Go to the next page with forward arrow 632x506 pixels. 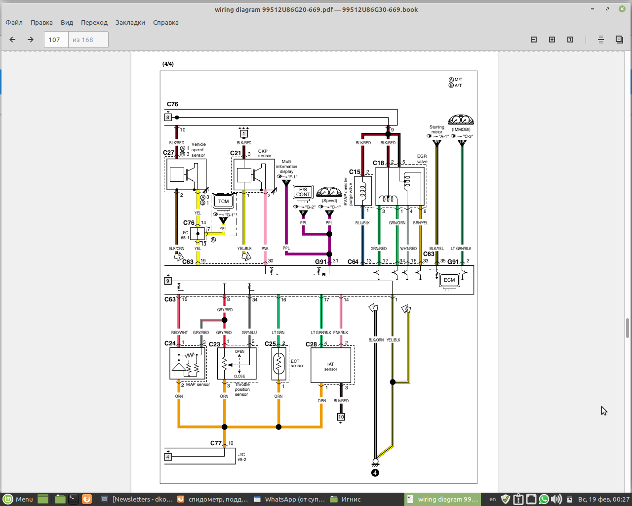[x=31, y=40]
